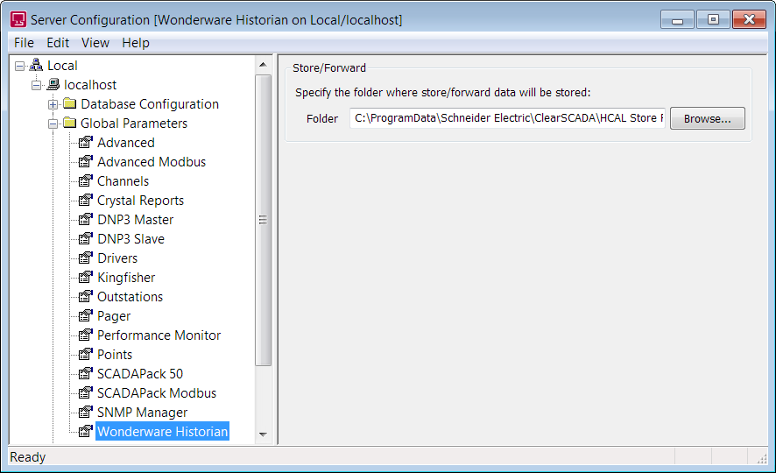Click the Local network icon in tree
This screenshot has height=473, width=776.
point(36,65)
